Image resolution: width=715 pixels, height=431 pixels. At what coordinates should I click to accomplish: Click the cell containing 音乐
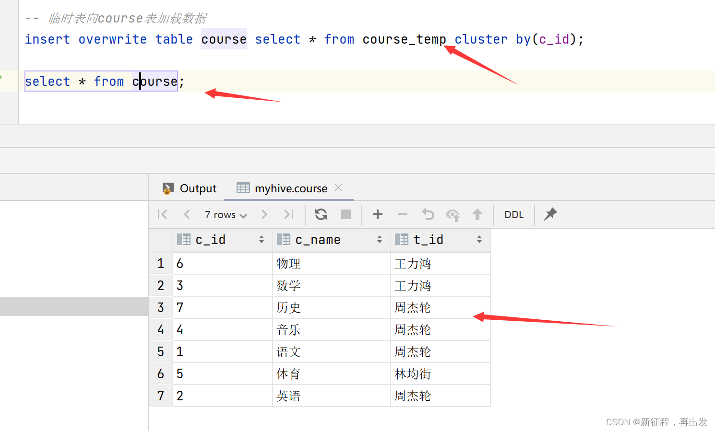[332, 330]
